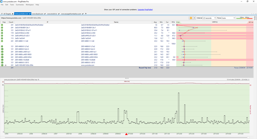Toggle the checkmark on the www.youtube.com tab
Screen dimensions: 257x139
click(30, 14)
